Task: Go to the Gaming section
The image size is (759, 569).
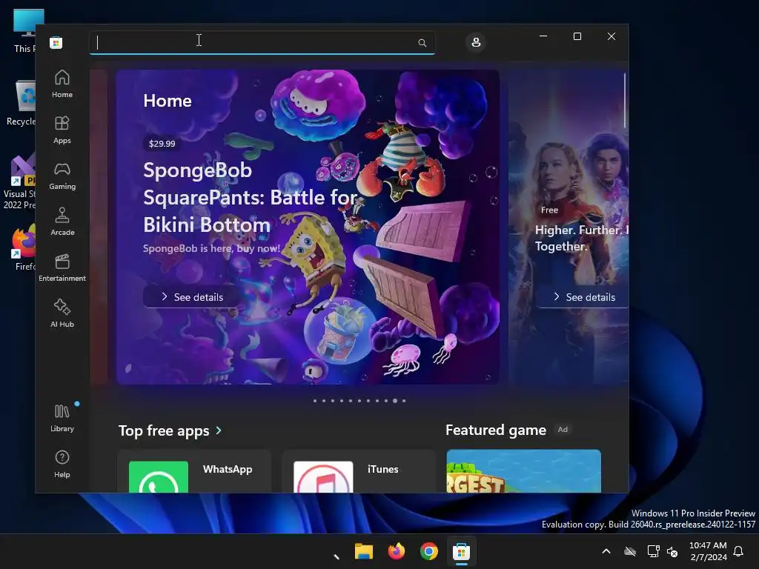Action: 62,176
